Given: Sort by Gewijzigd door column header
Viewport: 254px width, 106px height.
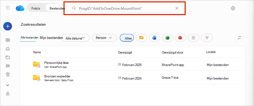Looking at the screenshot, I should point(173,52).
